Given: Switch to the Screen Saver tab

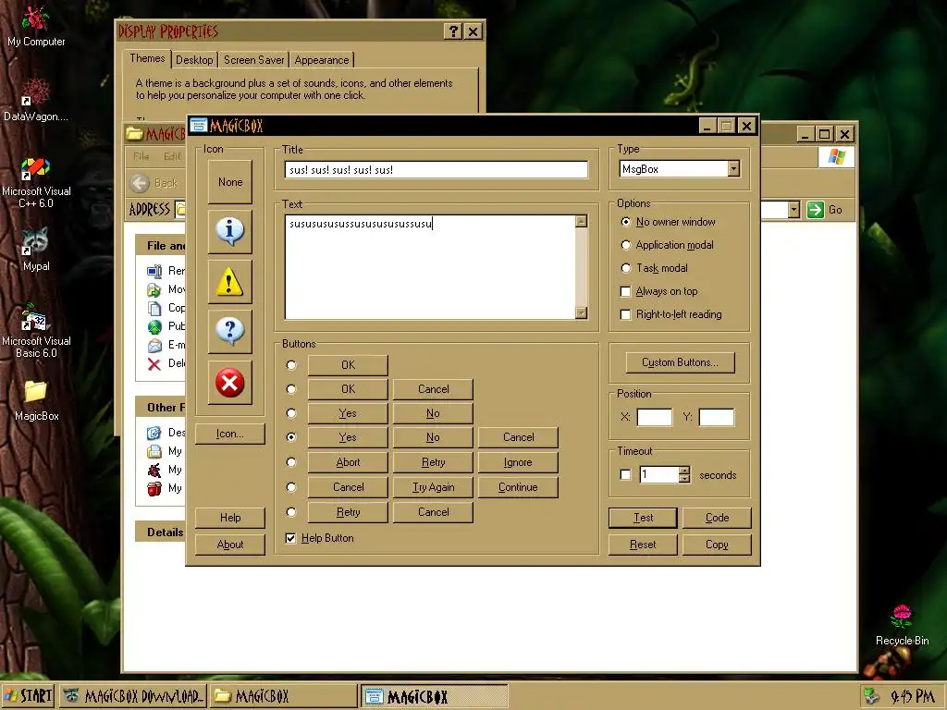Looking at the screenshot, I should pos(253,60).
